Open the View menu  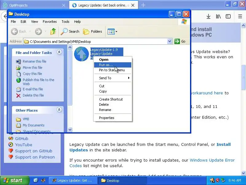pyautogui.click(x=34, y=22)
